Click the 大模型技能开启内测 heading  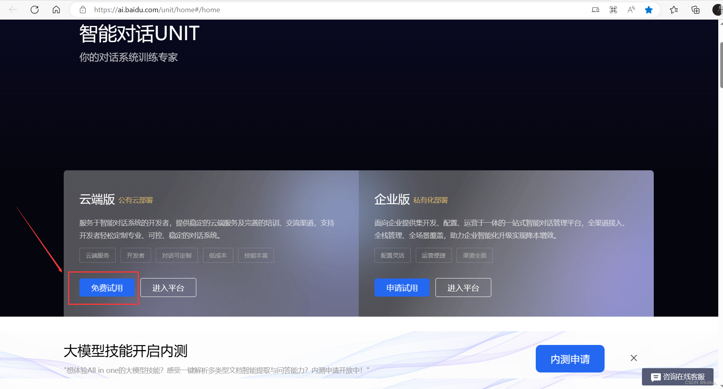[x=126, y=351]
